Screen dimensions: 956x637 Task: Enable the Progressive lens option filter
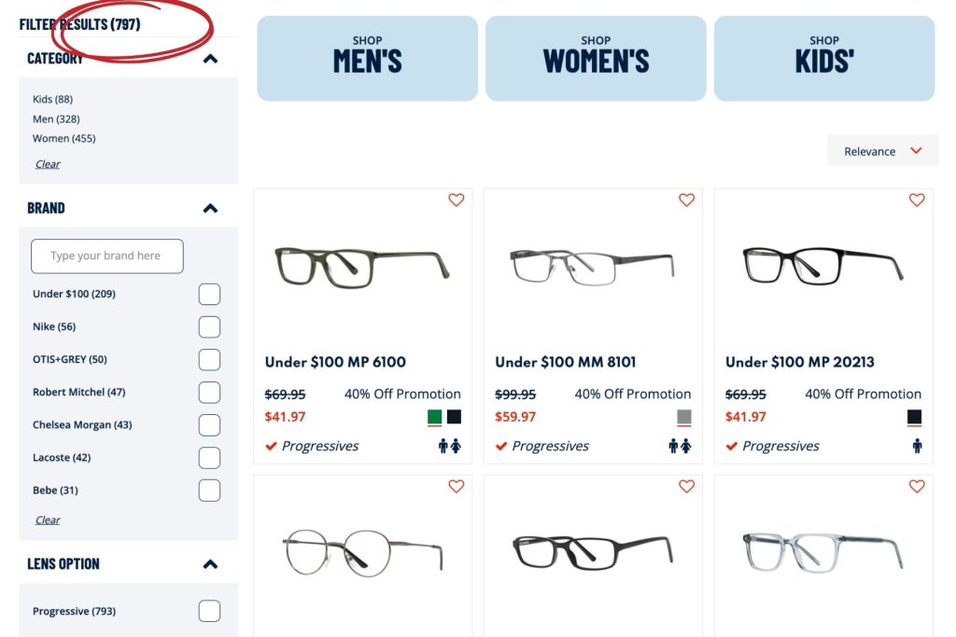(209, 610)
